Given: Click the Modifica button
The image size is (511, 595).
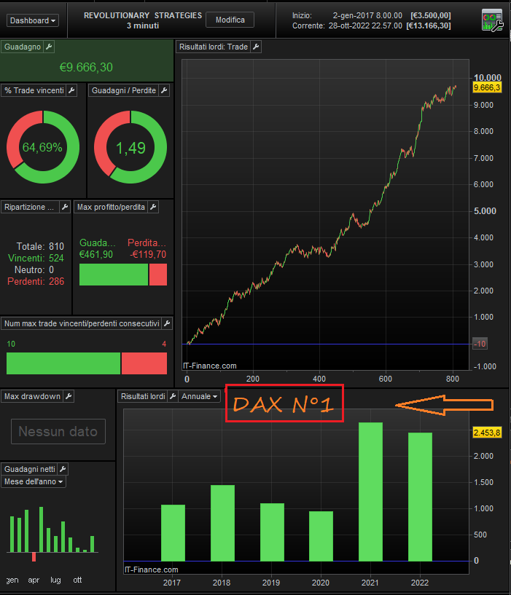Looking at the screenshot, I should click(x=230, y=20).
